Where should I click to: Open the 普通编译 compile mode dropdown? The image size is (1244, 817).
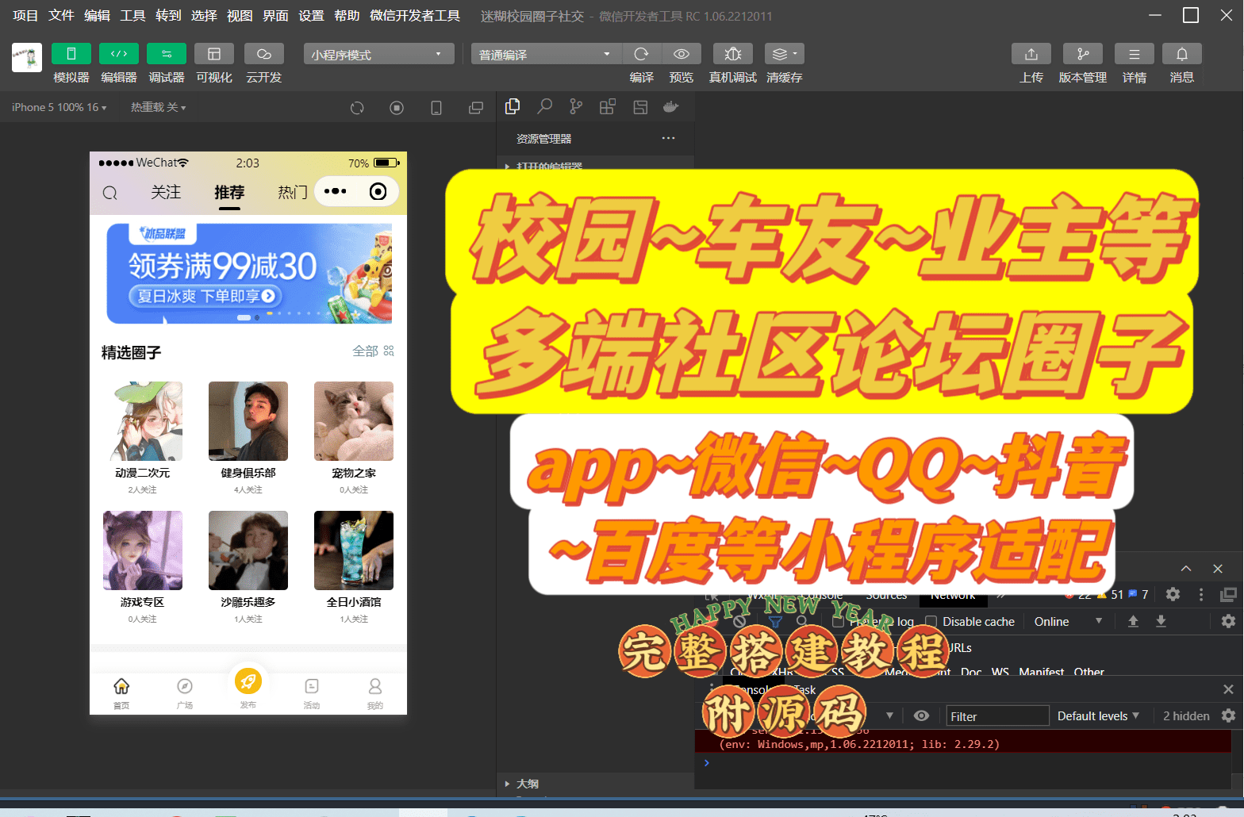(x=546, y=54)
